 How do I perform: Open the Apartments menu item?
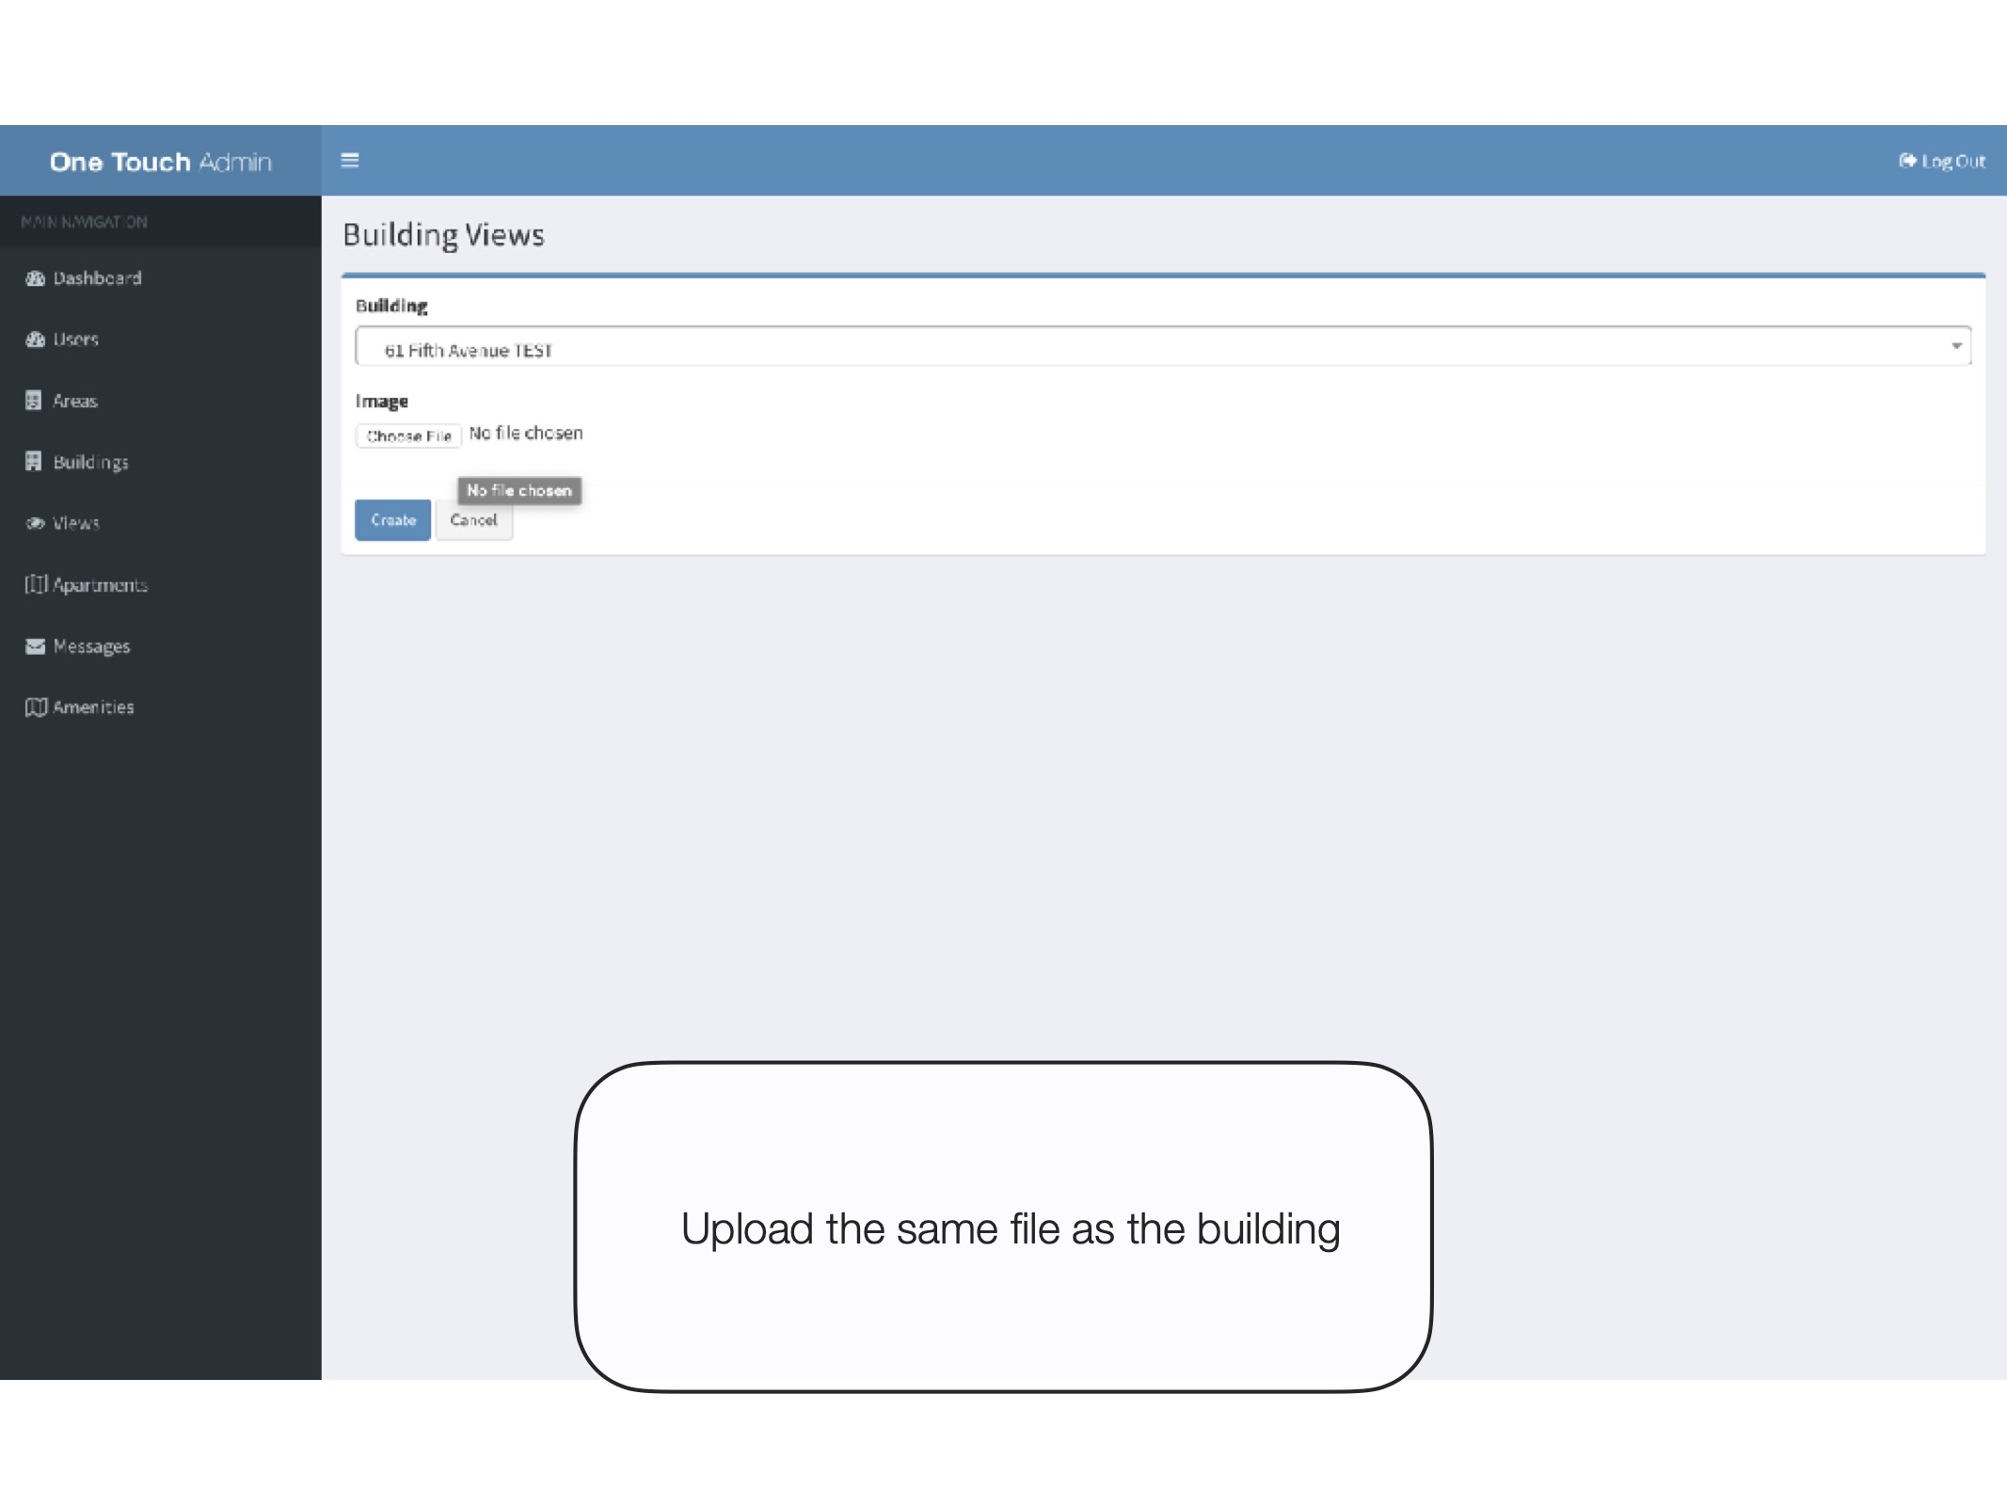[x=100, y=585]
